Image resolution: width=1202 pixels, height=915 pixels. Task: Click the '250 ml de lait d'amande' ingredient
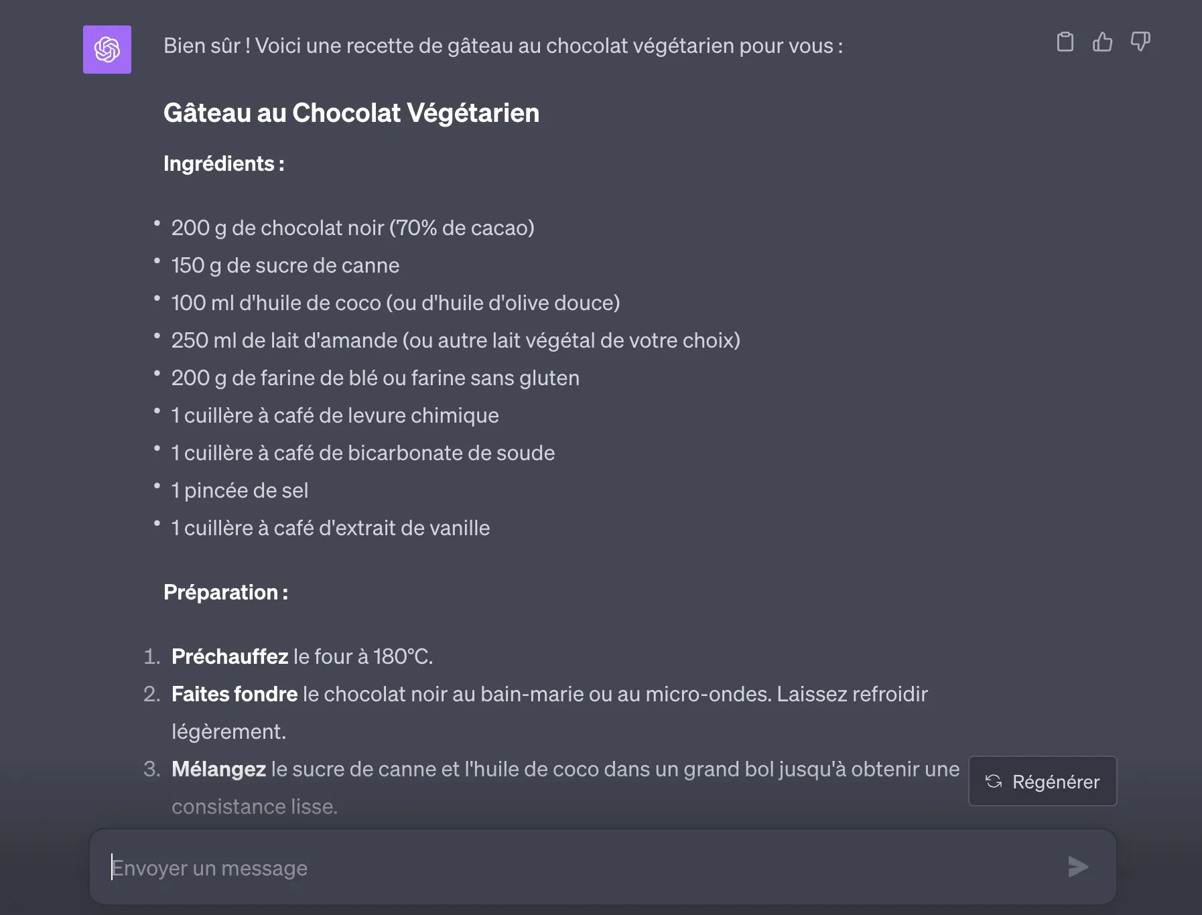pyautogui.click(x=456, y=341)
